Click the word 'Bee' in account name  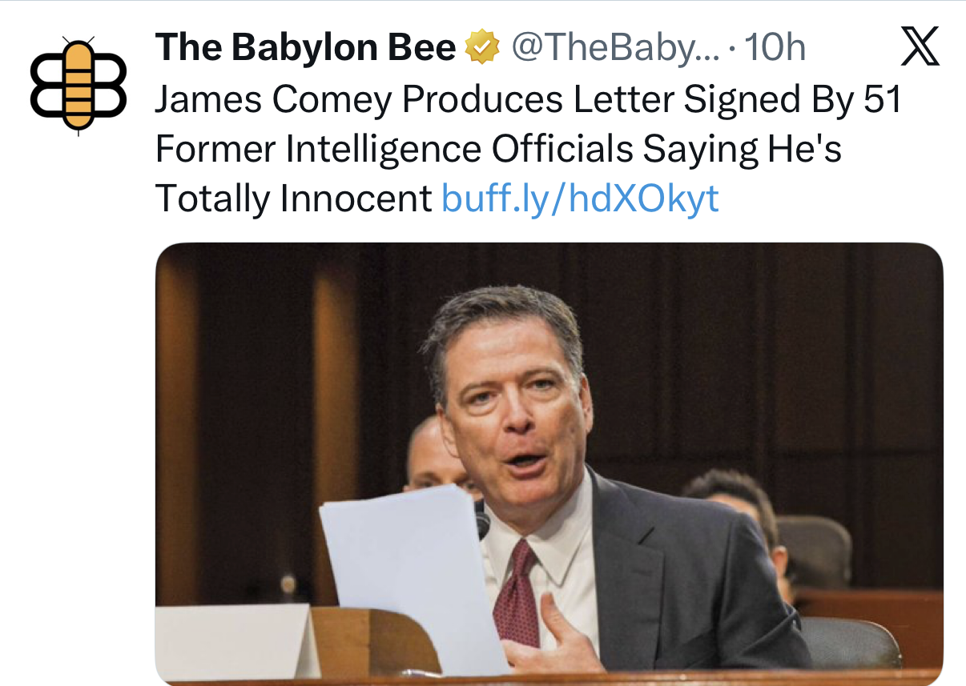click(x=422, y=50)
